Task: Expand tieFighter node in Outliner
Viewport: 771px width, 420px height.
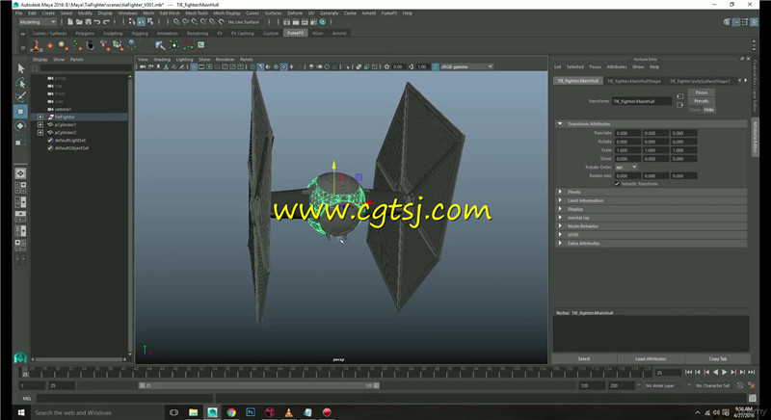Action: click(40, 117)
